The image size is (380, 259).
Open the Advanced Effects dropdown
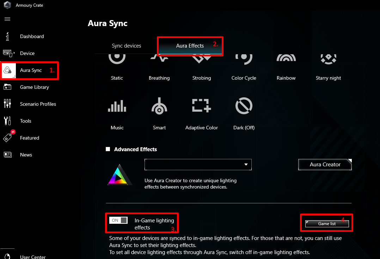point(246,165)
